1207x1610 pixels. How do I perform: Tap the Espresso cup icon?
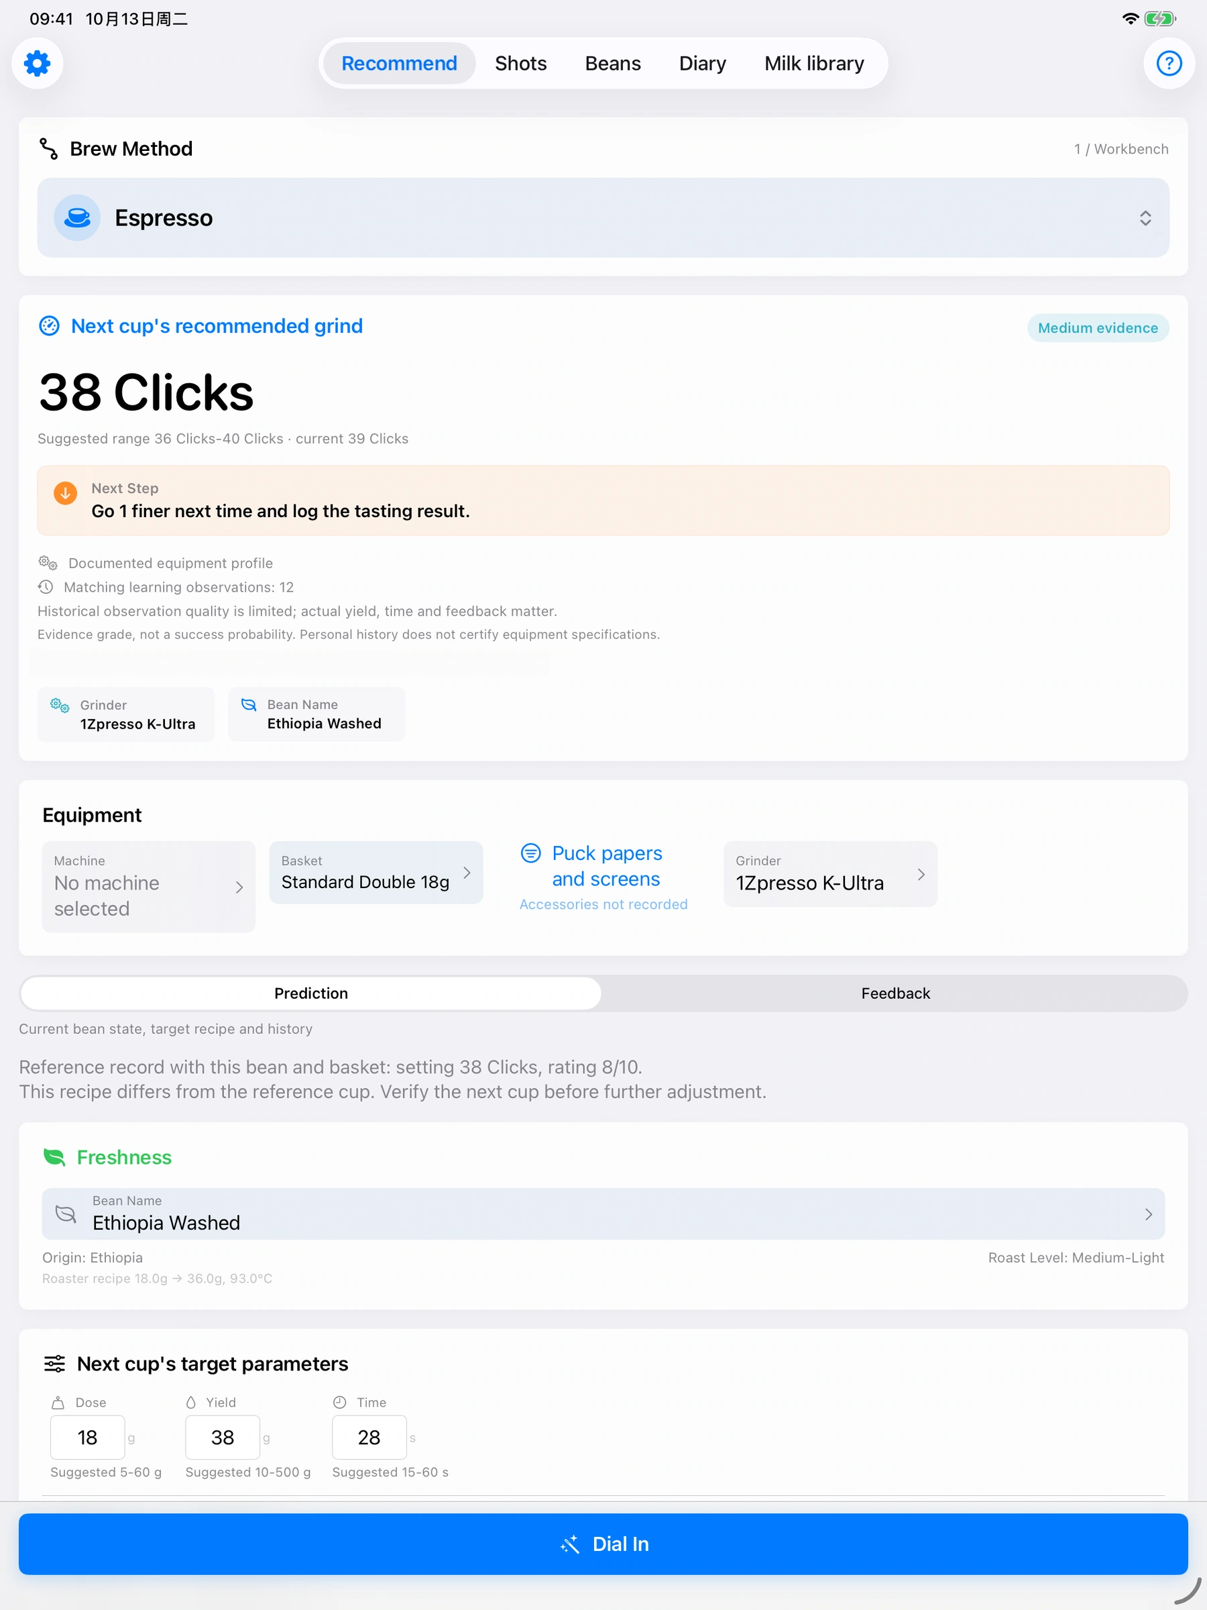(x=77, y=217)
